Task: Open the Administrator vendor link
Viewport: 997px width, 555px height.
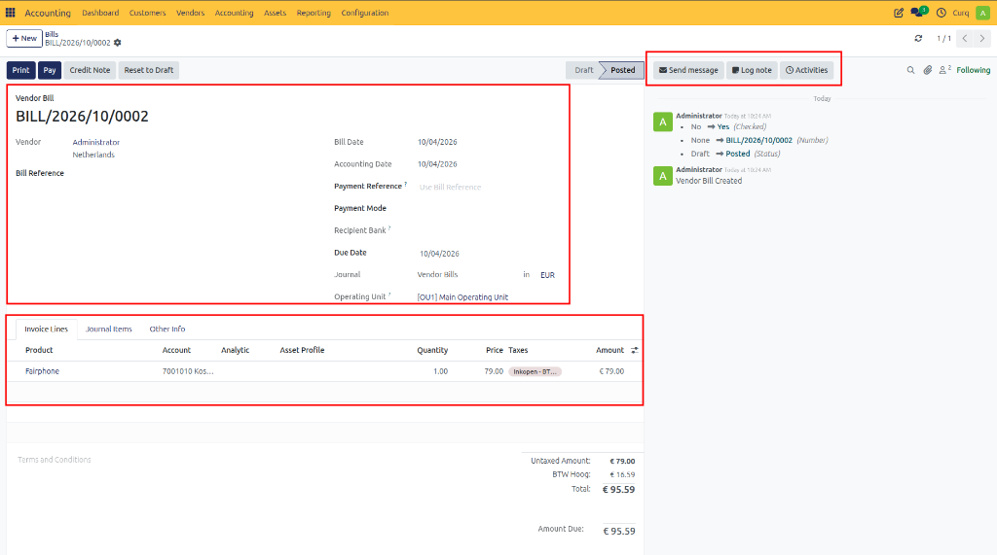Action: coord(96,142)
